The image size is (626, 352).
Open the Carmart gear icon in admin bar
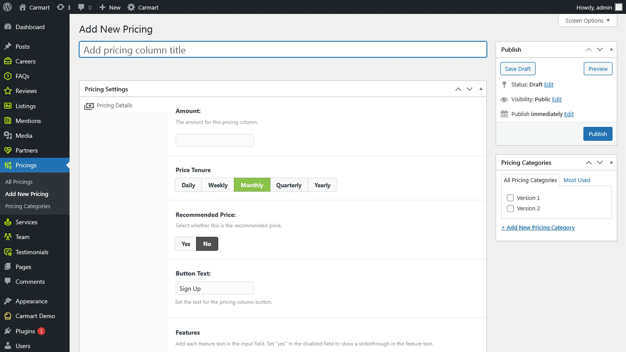(131, 7)
